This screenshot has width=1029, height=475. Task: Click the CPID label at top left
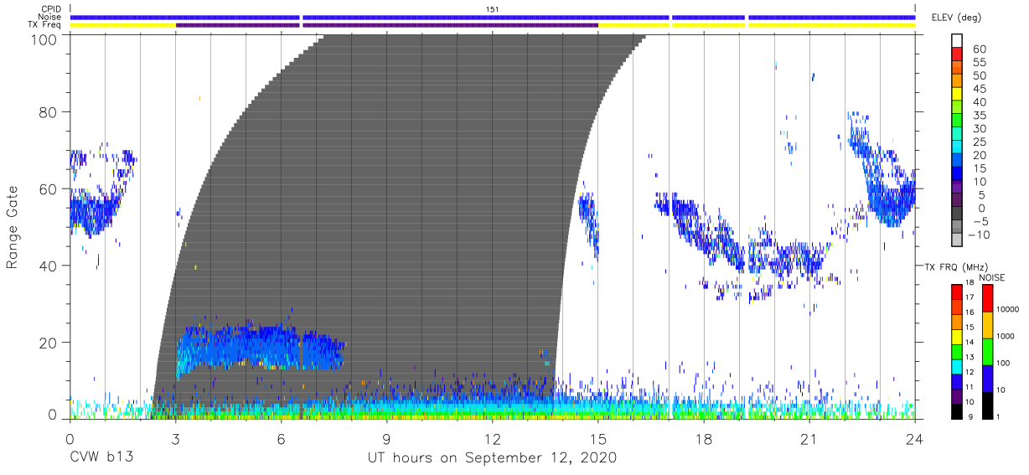coord(50,8)
